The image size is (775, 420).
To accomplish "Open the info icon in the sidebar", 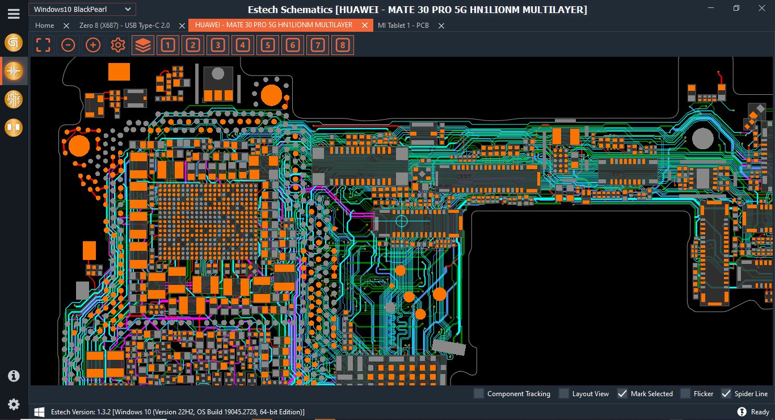I will 14,376.
